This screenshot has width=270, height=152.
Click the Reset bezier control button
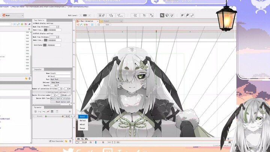point(60,102)
